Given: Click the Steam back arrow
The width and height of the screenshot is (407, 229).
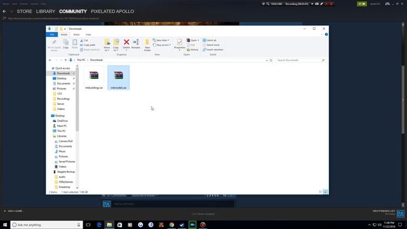Looking at the screenshot, I should tap(4, 11).
